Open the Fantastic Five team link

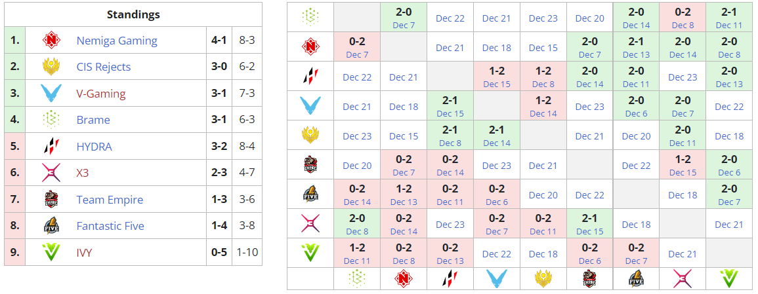point(110,226)
